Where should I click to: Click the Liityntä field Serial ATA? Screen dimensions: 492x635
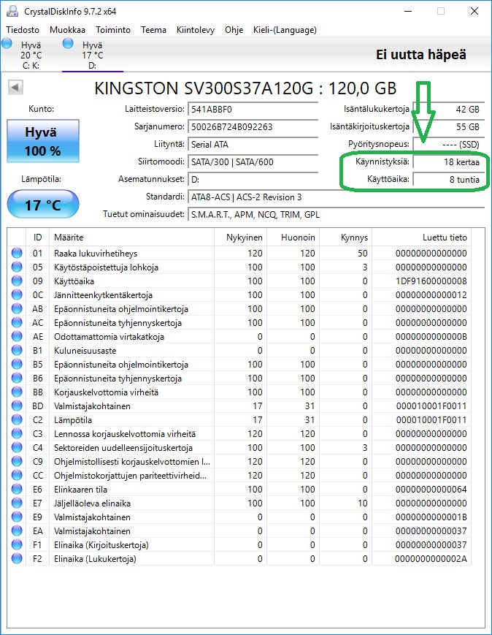pyautogui.click(x=253, y=144)
